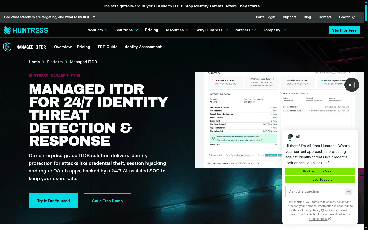
Task: Expand the Products dropdown menu
Action: pos(97,30)
